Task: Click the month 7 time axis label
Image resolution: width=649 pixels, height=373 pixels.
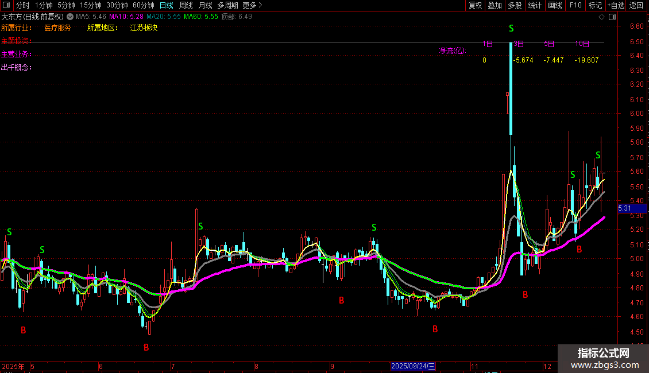Action: click(x=173, y=366)
